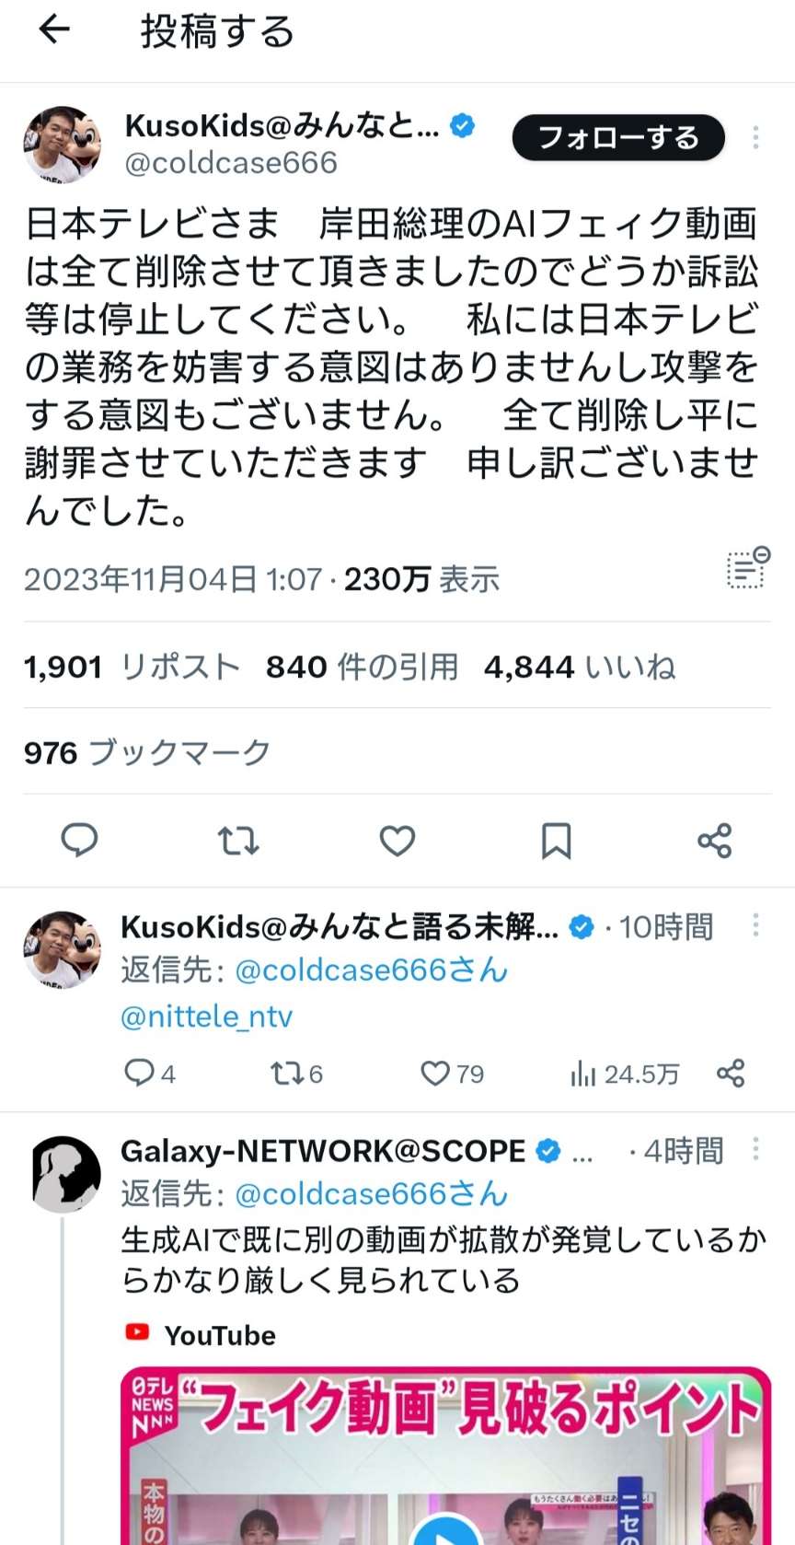Screen dimensions: 795x1545
Task: Open the KusoKids profile avatar at top
Action: [x=62, y=145]
